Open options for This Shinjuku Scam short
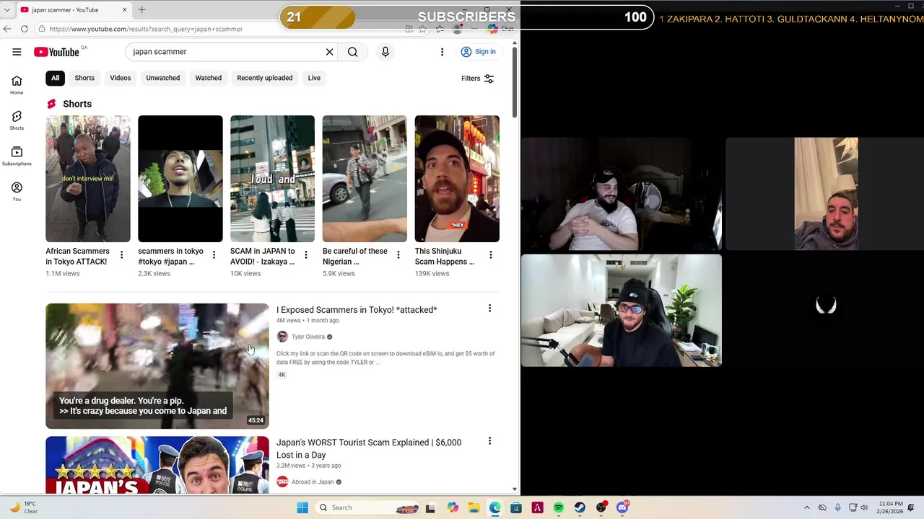This screenshot has width=924, height=519. click(491, 255)
